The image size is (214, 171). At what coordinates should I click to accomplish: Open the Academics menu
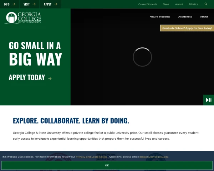pyautogui.click(x=185, y=17)
